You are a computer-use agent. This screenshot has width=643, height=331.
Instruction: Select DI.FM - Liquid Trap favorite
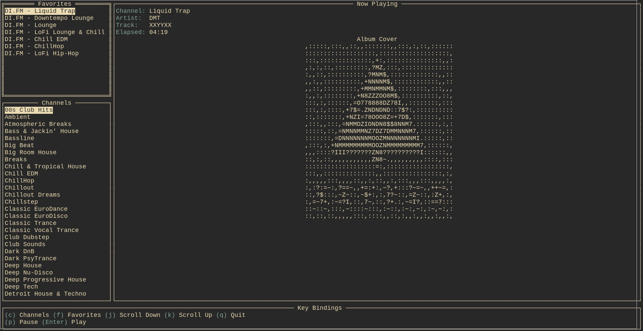click(x=40, y=11)
